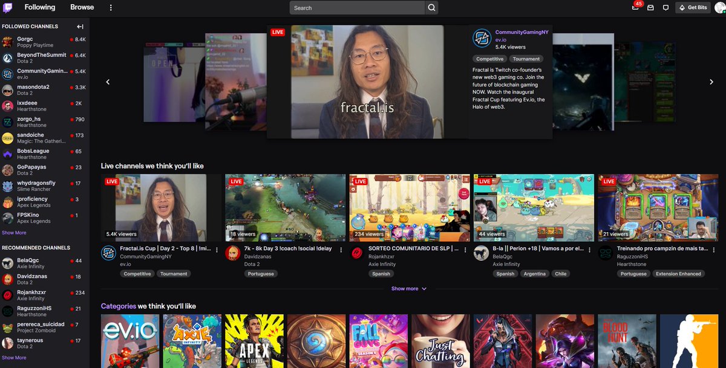
Task: Select perereca_suicidad in recommended channels
Action: pyautogui.click(x=44, y=327)
